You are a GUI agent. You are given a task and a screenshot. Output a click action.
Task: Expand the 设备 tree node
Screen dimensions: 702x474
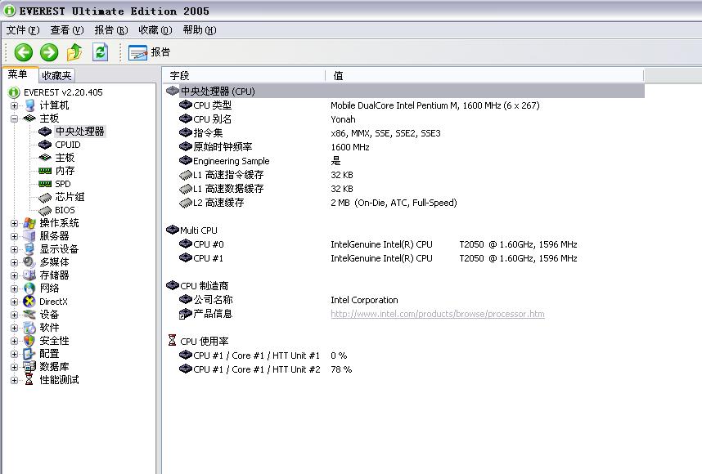point(15,315)
